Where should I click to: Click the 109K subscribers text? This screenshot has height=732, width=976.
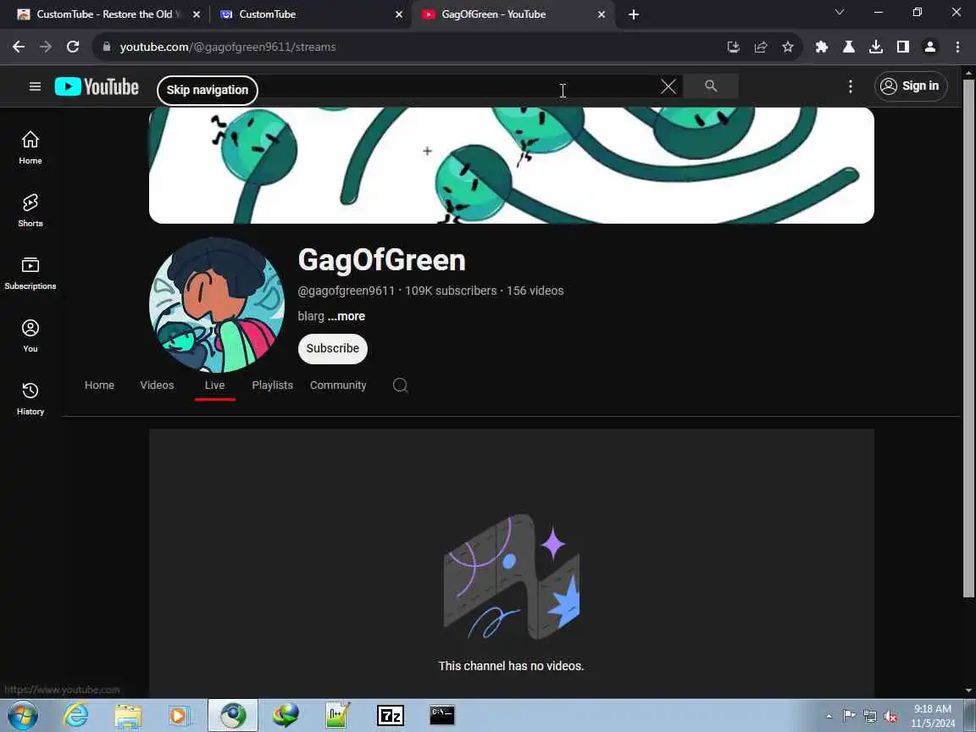point(451,291)
